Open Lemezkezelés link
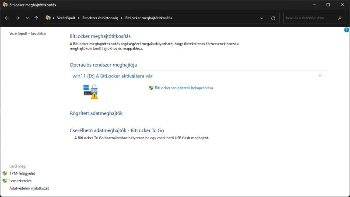Screen dimensions: 350x197 (x=20, y=181)
